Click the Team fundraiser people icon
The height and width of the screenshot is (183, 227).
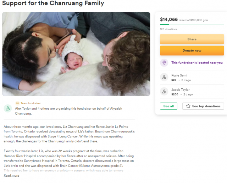pos(17,103)
